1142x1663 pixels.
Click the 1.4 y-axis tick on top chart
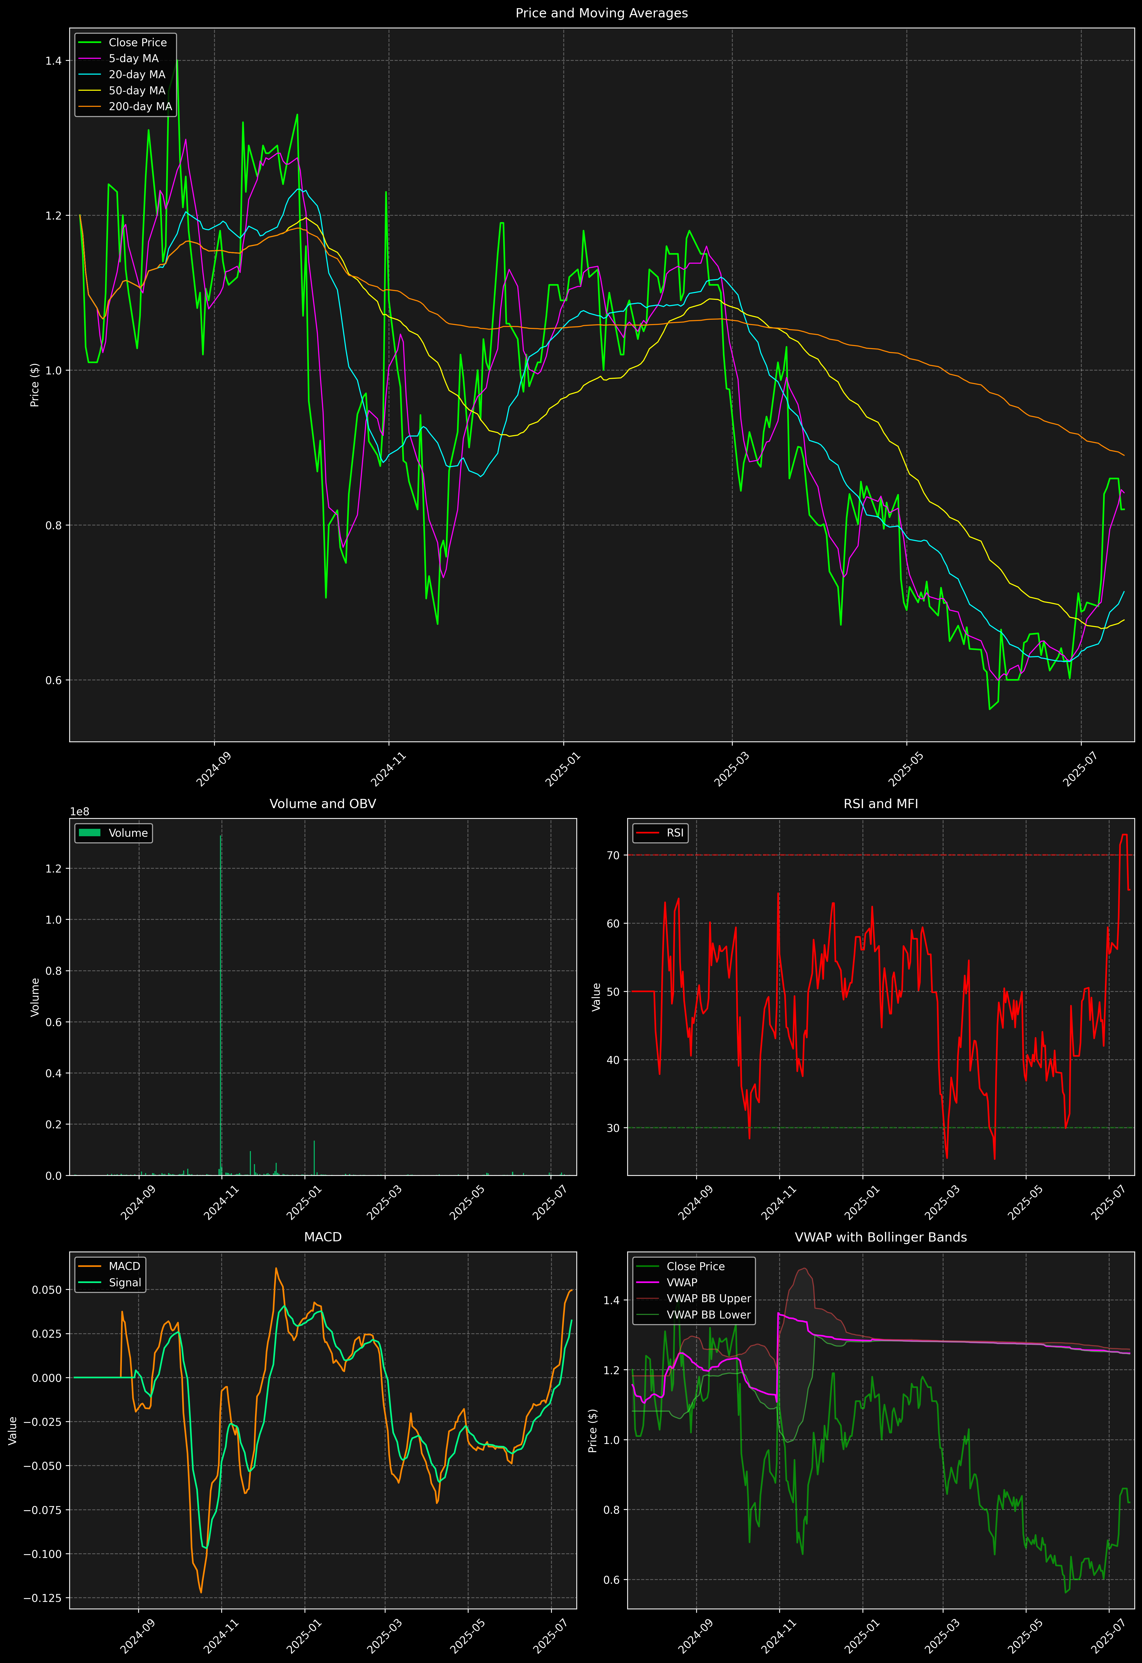coord(54,61)
